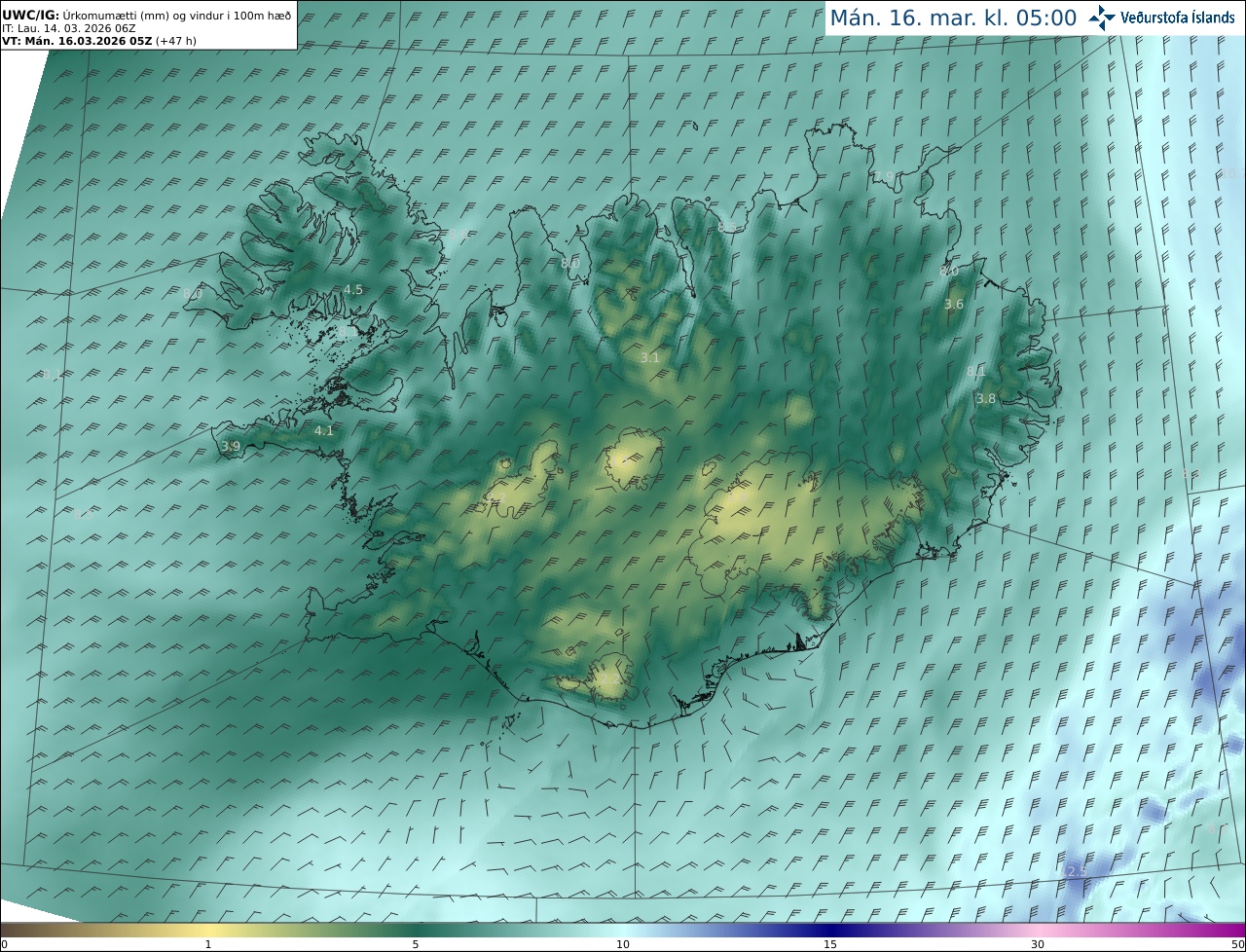Click the 10 mark on the precipitation scale
1246x952 pixels.
[x=623, y=944]
